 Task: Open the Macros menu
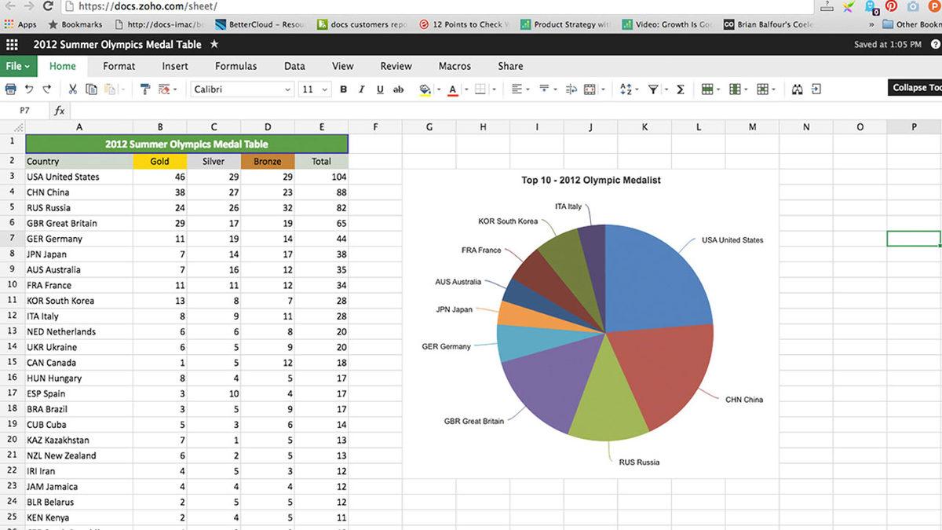[454, 66]
